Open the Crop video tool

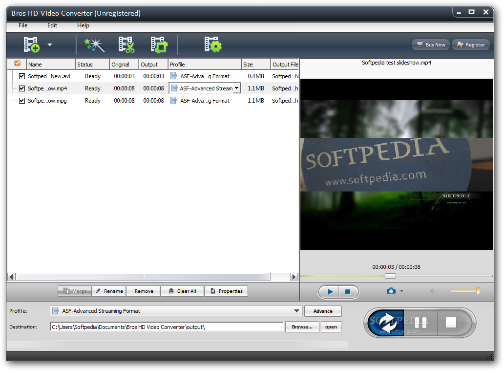pos(159,45)
